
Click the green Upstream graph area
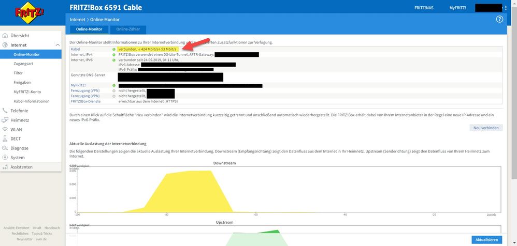pos(256,238)
